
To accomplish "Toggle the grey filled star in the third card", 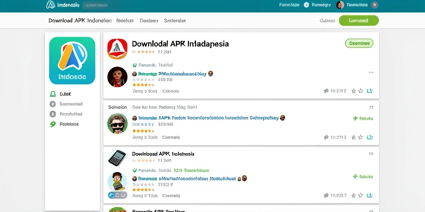I will coord(354,195).
